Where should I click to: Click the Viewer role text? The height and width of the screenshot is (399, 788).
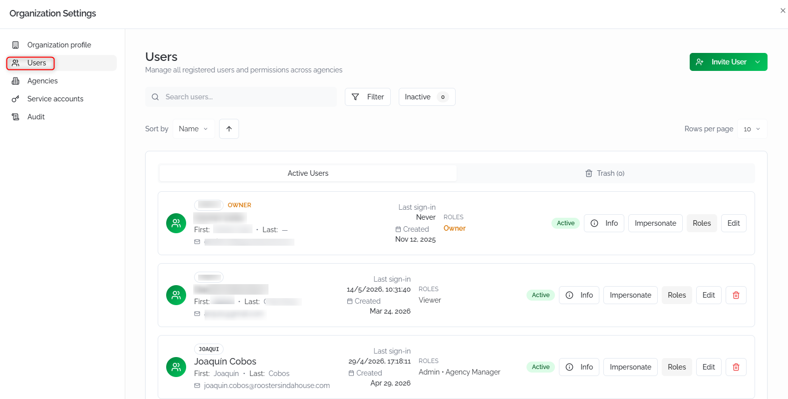(430, 300)
